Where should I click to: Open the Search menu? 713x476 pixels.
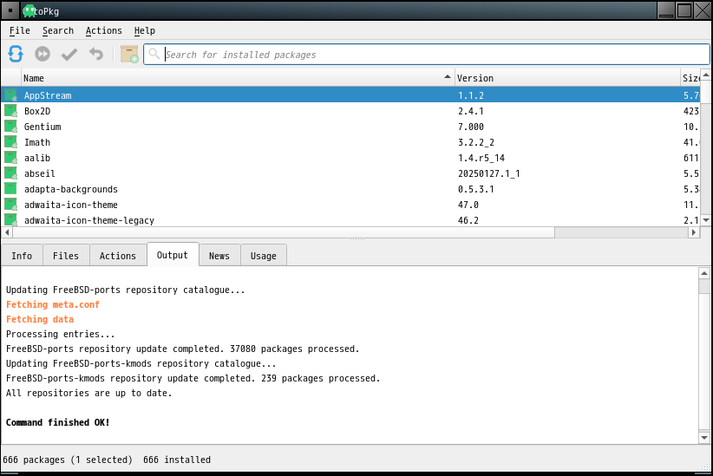click(58, 30)
